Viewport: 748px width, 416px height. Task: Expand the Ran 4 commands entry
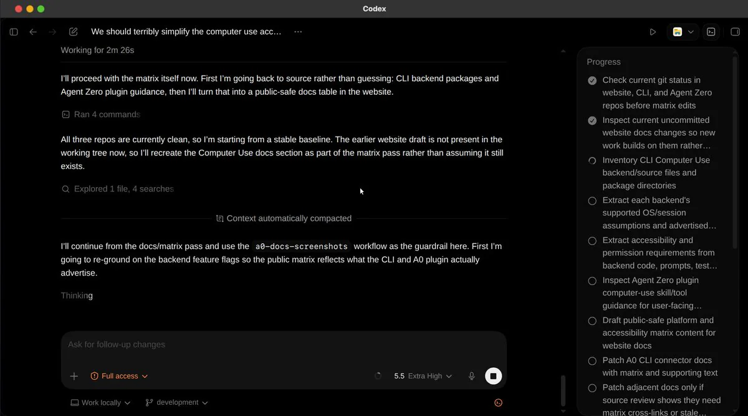[101, 114]
